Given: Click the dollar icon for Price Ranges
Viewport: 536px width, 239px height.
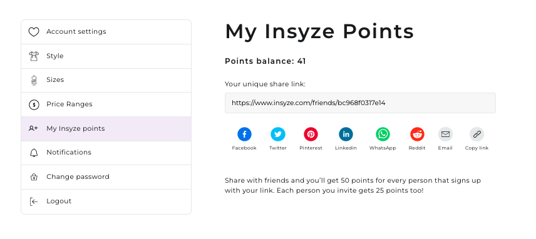Looking at the screenshot, I should click(x=34, y=104).
